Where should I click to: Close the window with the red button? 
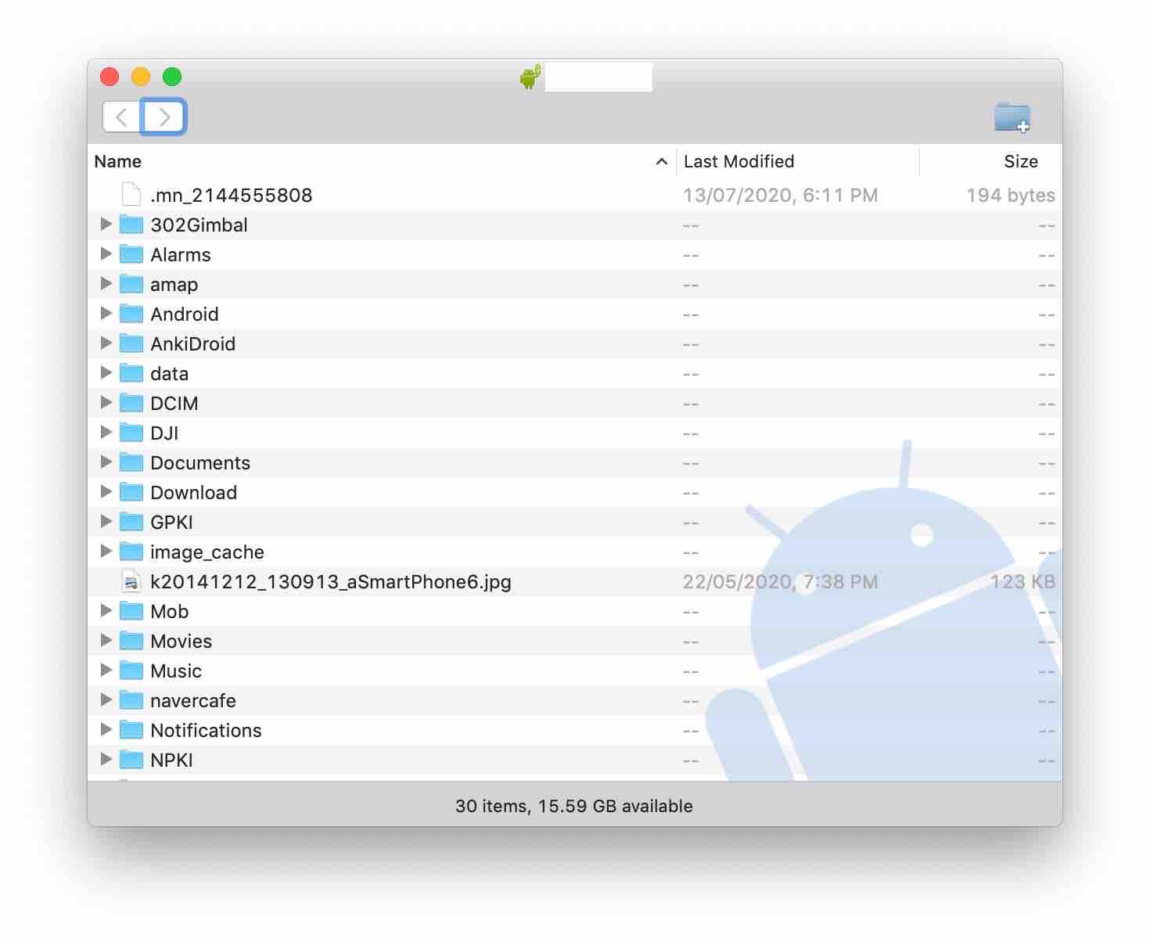(110, 77)
